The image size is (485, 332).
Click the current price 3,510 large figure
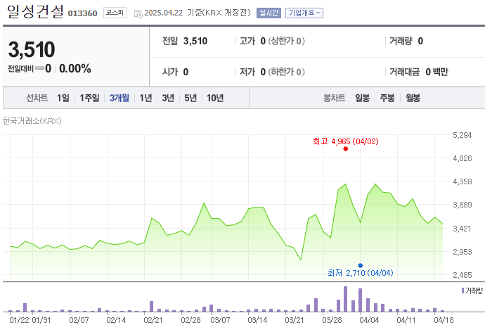(32, 49)
